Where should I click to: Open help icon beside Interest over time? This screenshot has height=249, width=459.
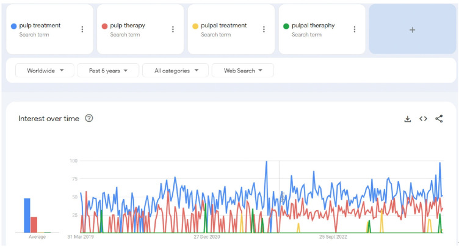click(89, 118)
